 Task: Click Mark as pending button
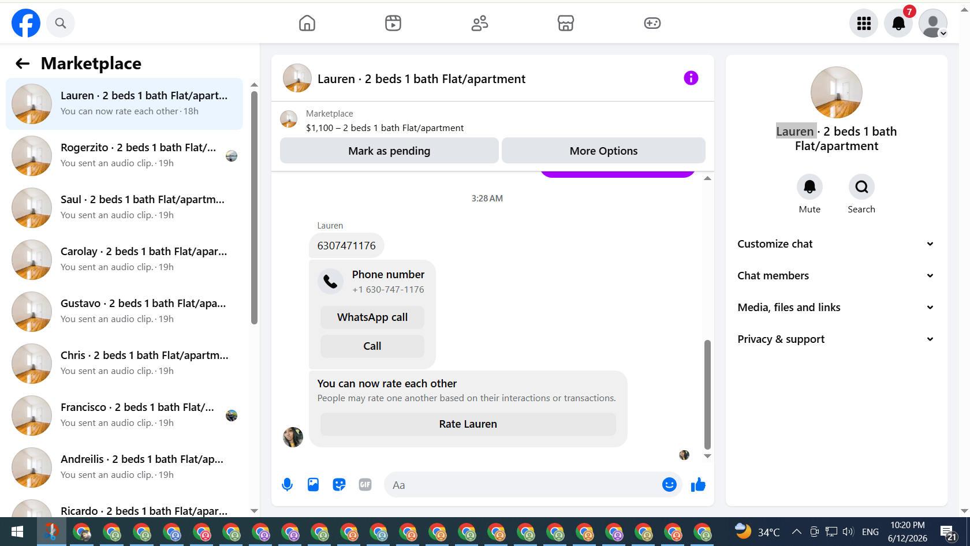click(x=389, y=151)
